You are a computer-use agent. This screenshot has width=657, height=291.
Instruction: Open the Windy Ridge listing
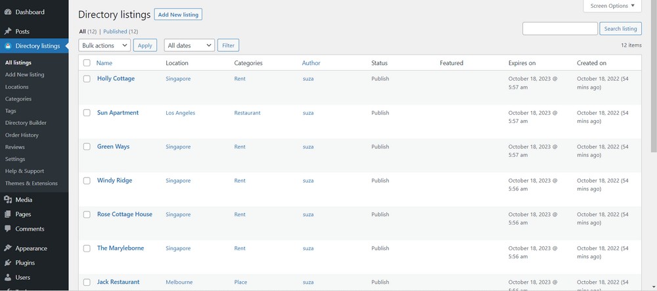pyautogui.click(x=114, y=181)
